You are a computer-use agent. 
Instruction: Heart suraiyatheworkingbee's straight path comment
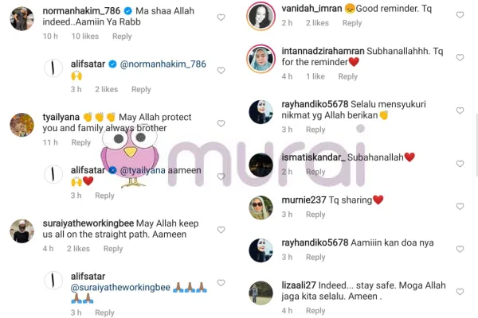tap(221, 230)
